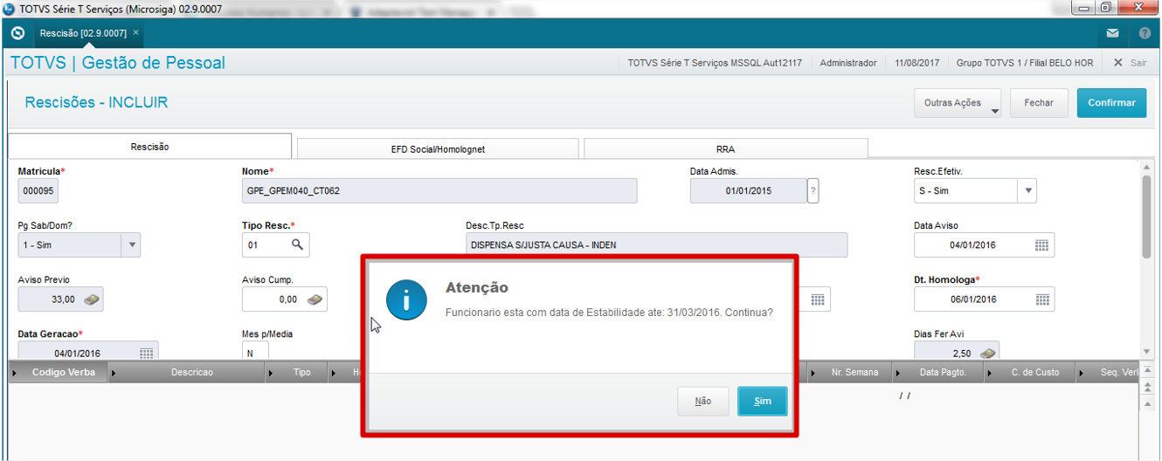
Task: Close the Rescisão [02.9.0007] tab
Action: 135,32
